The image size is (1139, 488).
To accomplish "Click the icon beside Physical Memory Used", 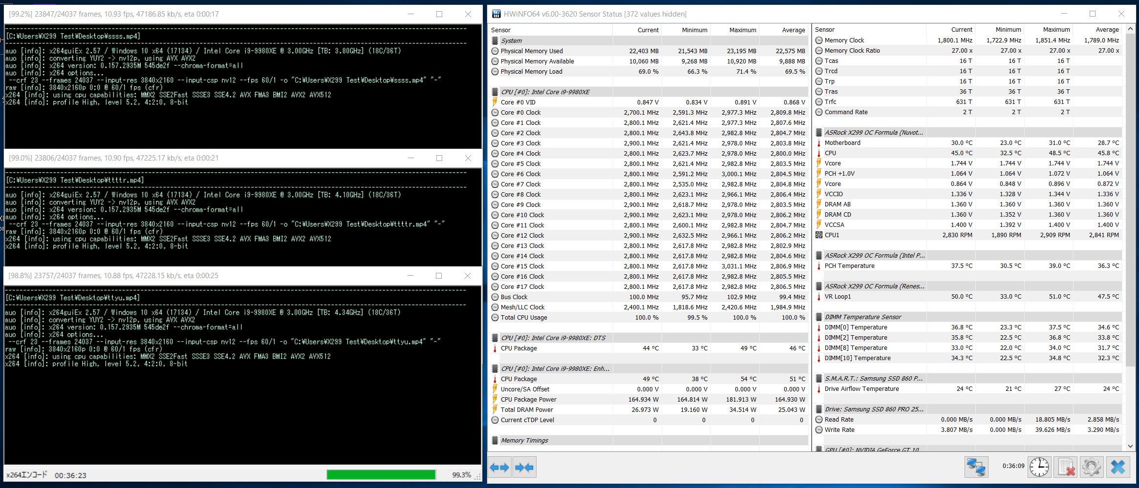I will pos(495,51).
